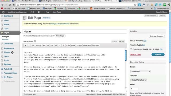The image size is (171, 96).
Task: Insert italic tag with i button
Action: tap(29, 45)
